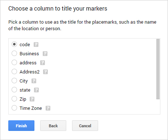The image size is (168, 140).
Task: Open the question mark icon beside Zip
Action: click(32, 99)
